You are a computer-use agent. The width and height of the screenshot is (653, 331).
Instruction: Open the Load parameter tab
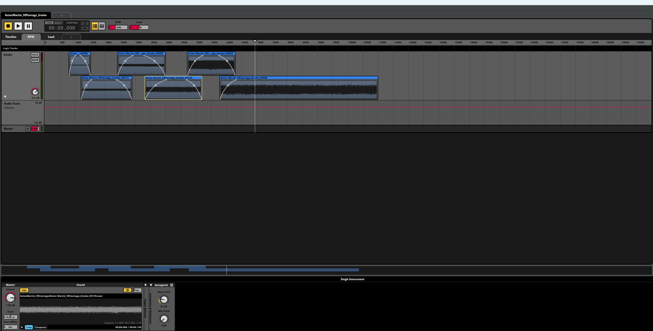click(51, 37)
